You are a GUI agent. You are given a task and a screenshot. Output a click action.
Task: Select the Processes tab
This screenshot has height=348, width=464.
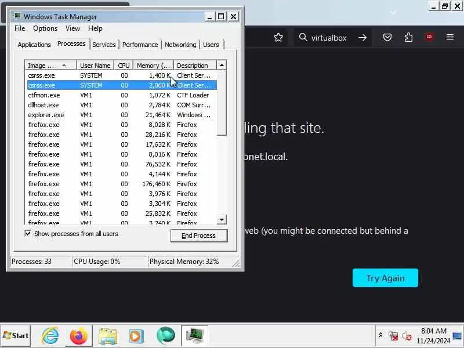[x=71, y=44]
